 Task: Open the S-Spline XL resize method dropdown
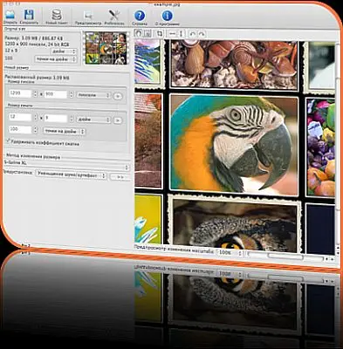66,167
